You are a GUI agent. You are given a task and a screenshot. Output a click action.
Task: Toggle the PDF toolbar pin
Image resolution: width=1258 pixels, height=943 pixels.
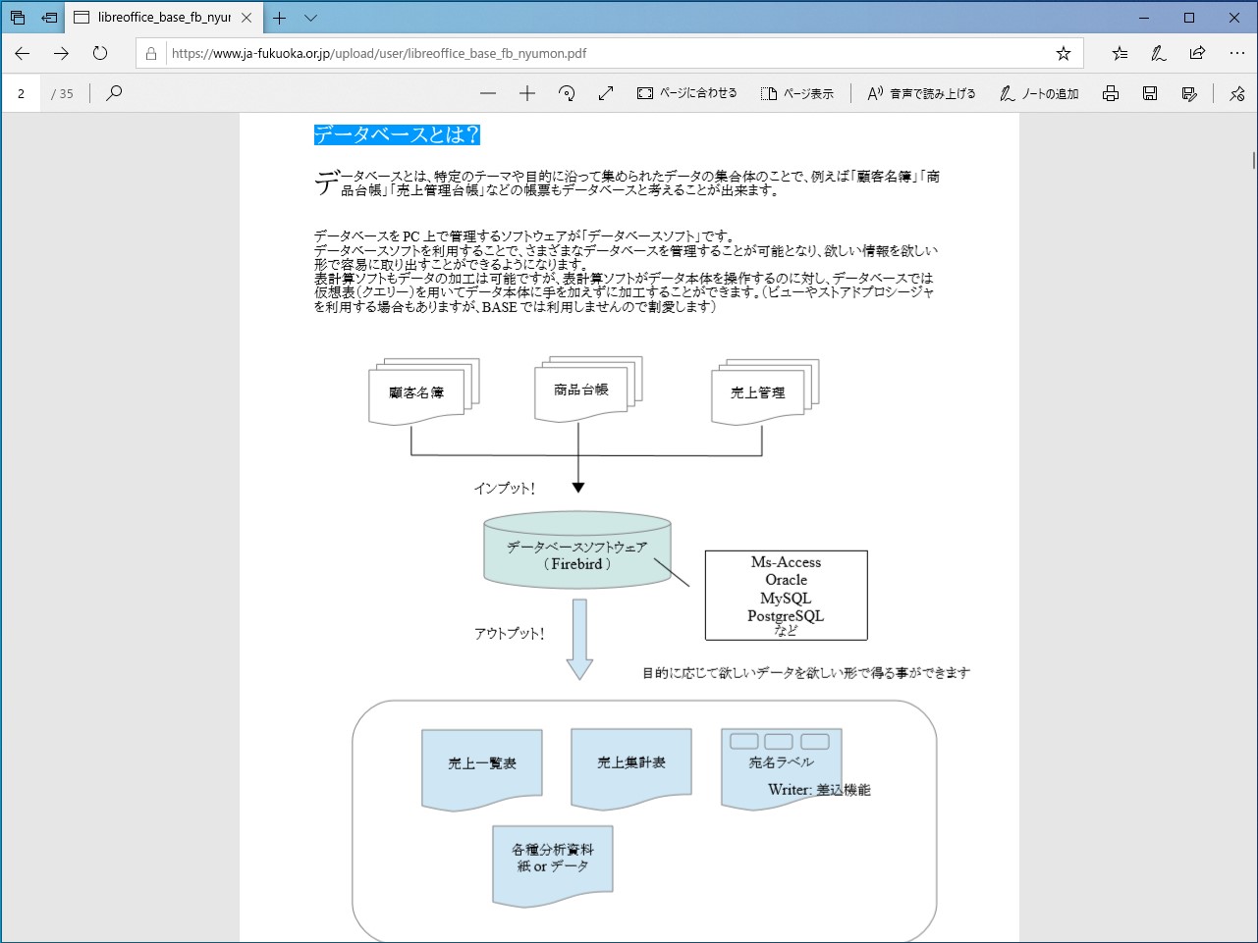click(x=1236, y=93)
